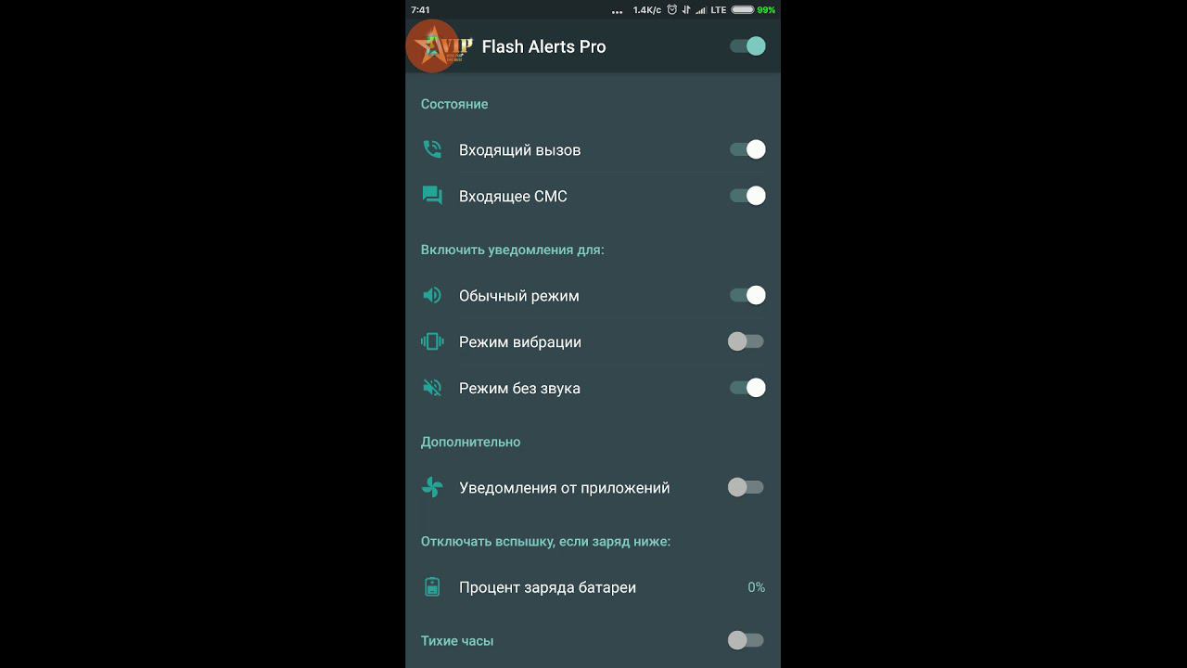Tap the Обычный режим label
This screenshot has width=1187, height=668.
click(x=519, y=296)
